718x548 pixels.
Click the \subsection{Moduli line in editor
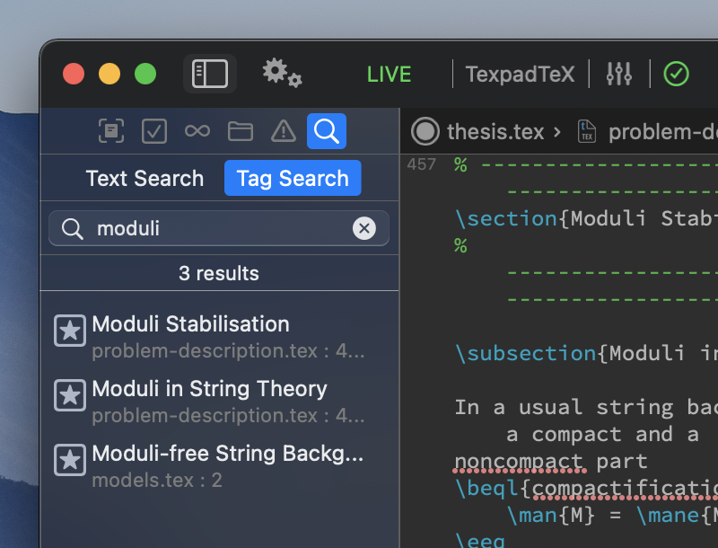(x=586, y=353)
